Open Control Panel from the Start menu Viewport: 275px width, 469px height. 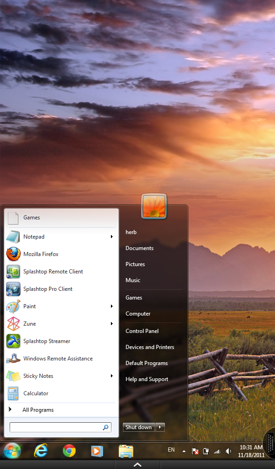142,331
